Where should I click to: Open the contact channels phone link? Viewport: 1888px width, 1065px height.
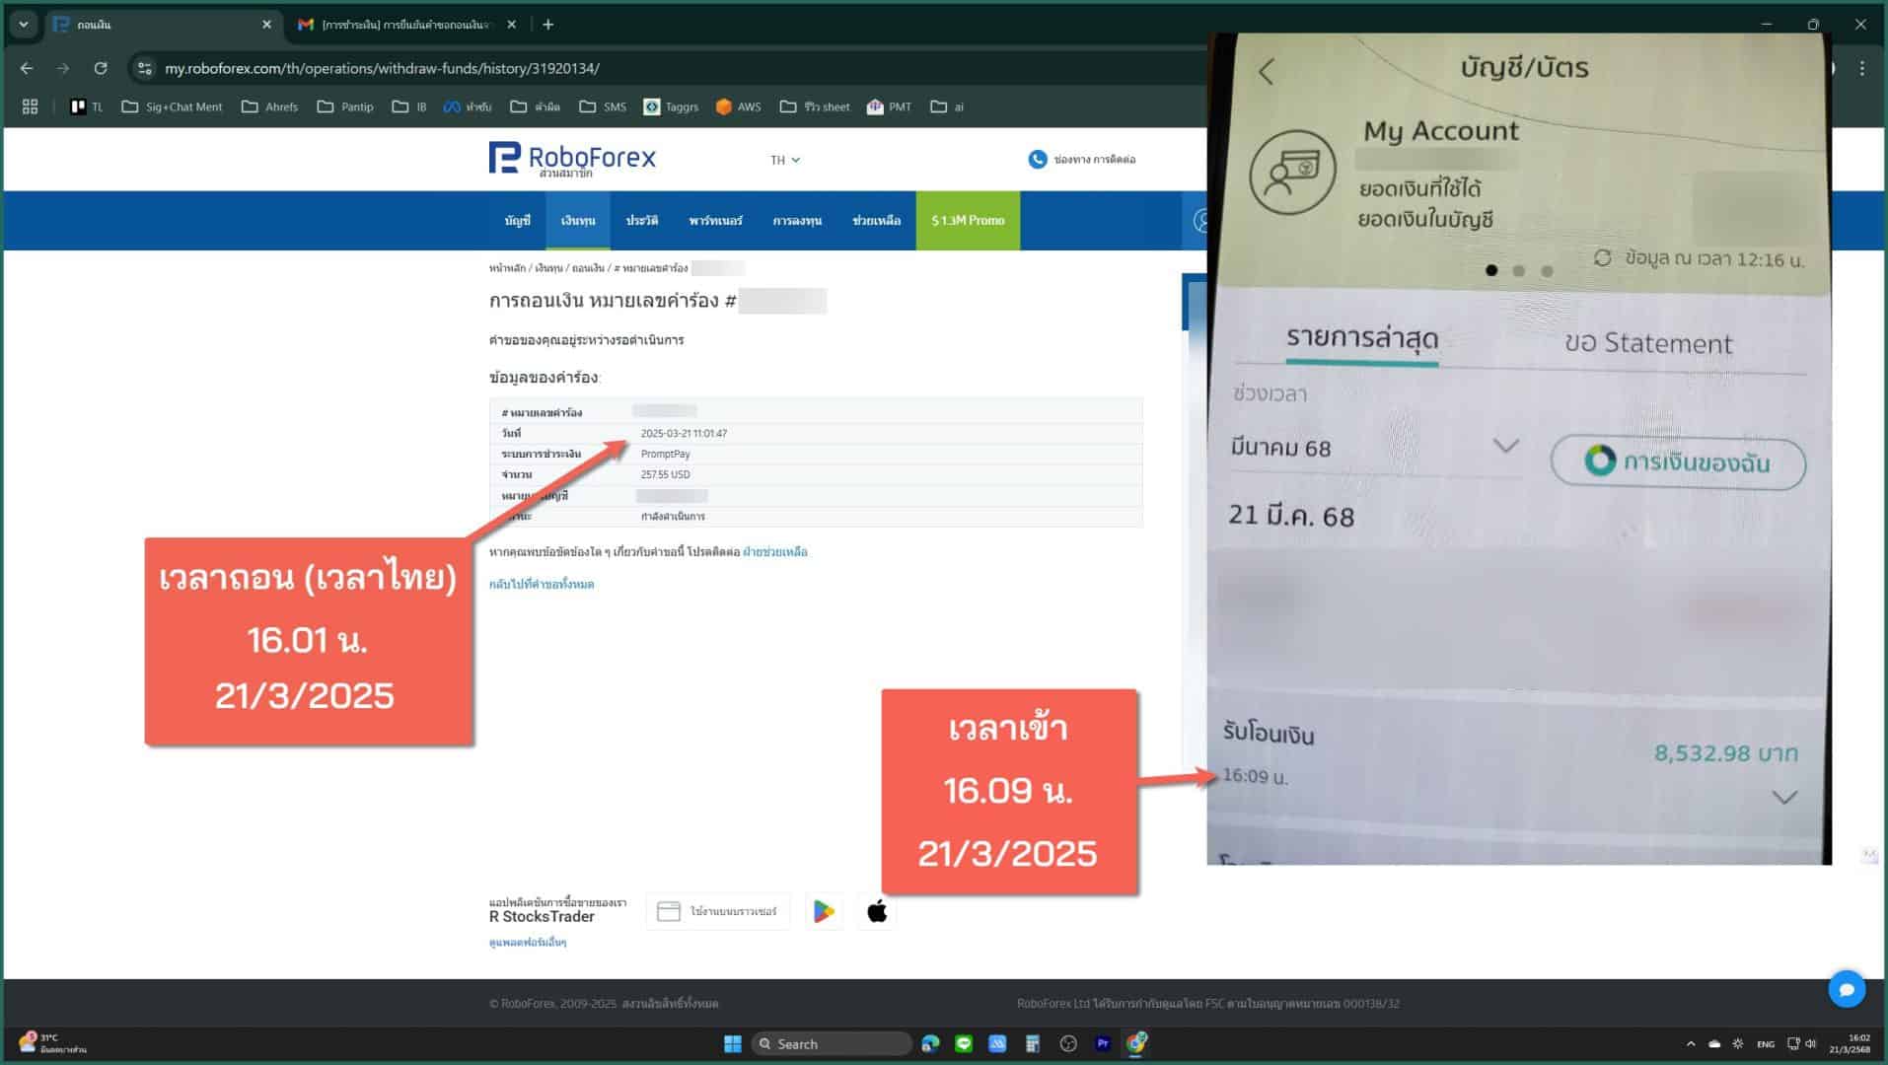tap(1082, 159)
